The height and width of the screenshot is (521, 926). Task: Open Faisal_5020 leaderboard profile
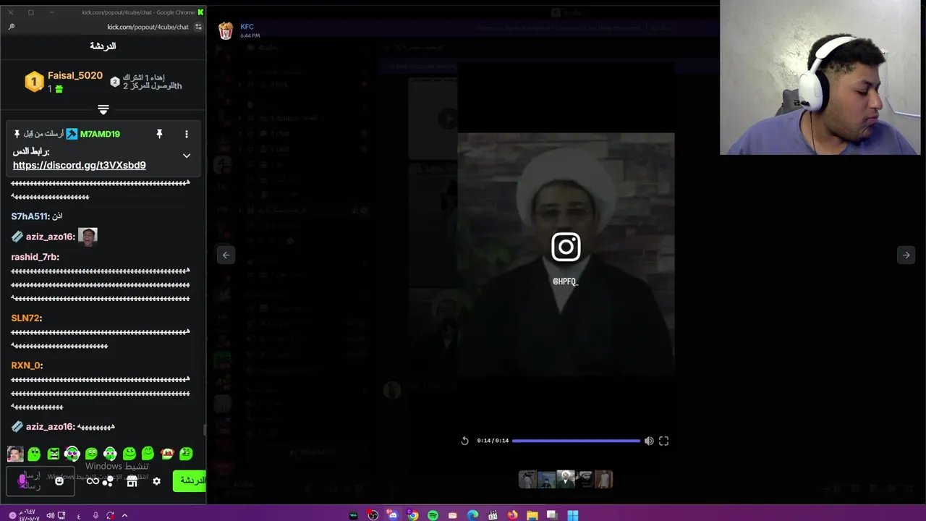pyautogui.click(x=75, y=76)
